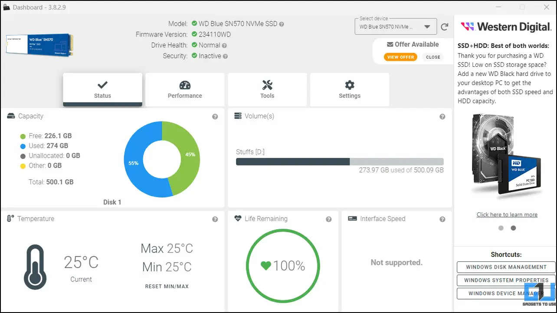This screenshot has height=313, width=557.
Task: Click the heart icon in Life Remaining
Action: point(266,265)
